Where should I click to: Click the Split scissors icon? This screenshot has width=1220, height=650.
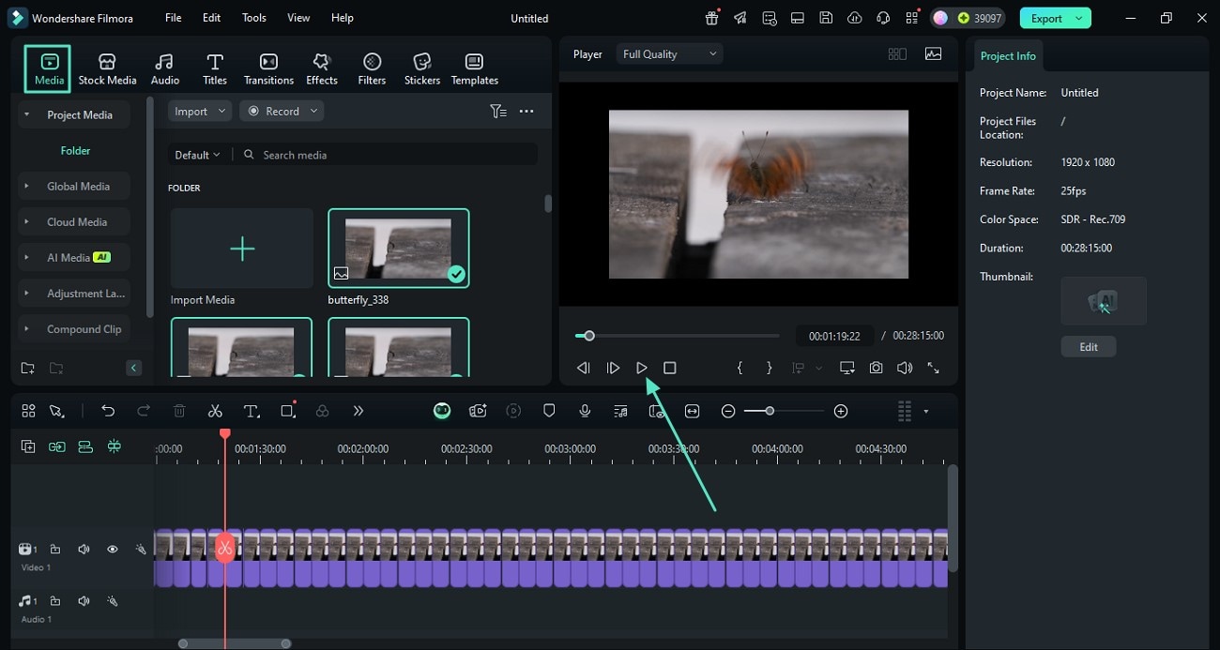215,411
